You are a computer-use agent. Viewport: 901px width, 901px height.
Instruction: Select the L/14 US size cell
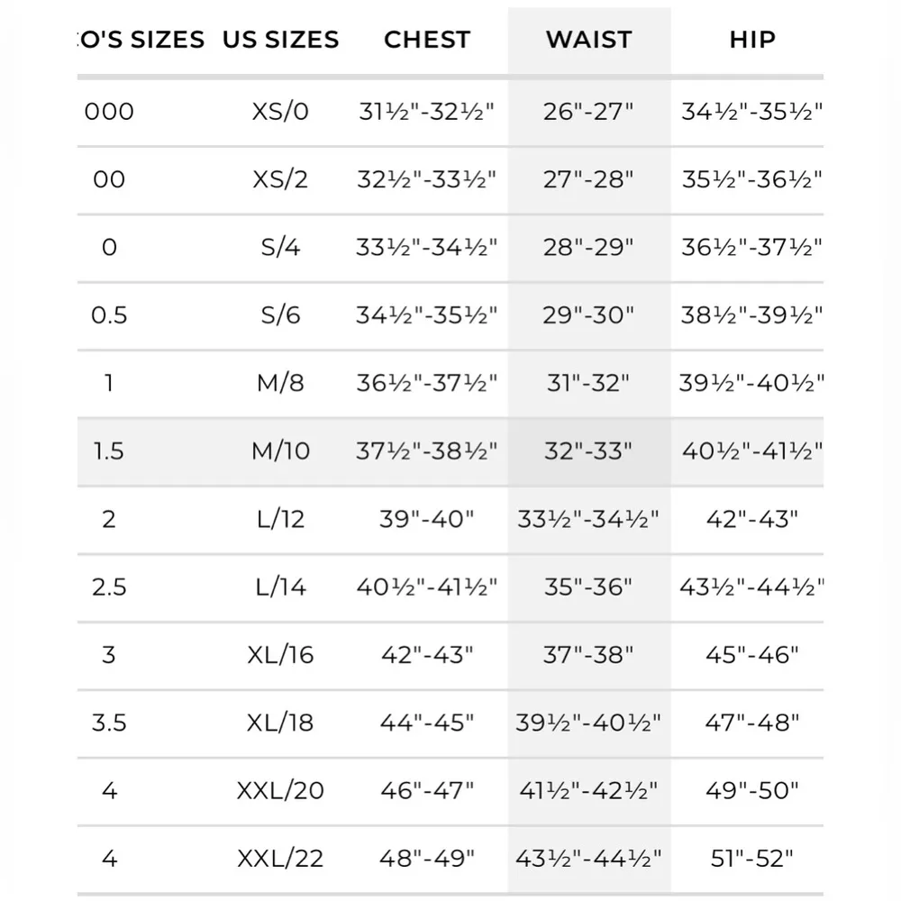(281, 587)
